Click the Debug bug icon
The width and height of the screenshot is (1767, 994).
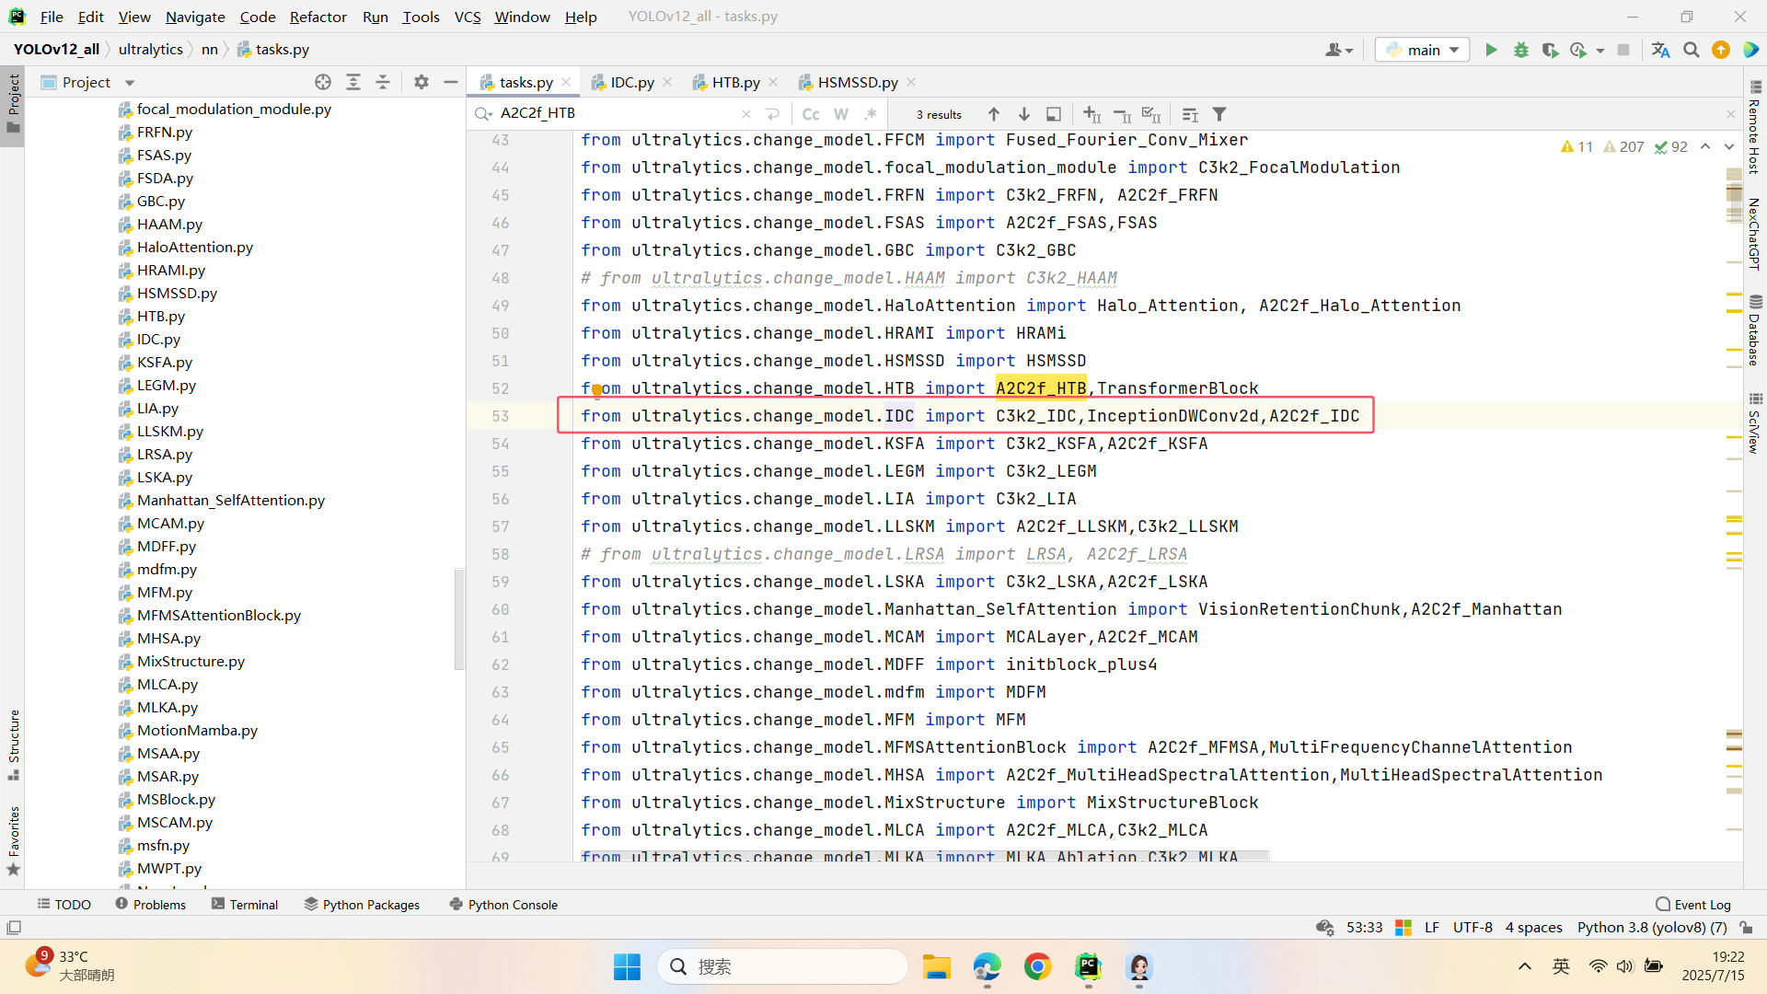click(1520, 50)
